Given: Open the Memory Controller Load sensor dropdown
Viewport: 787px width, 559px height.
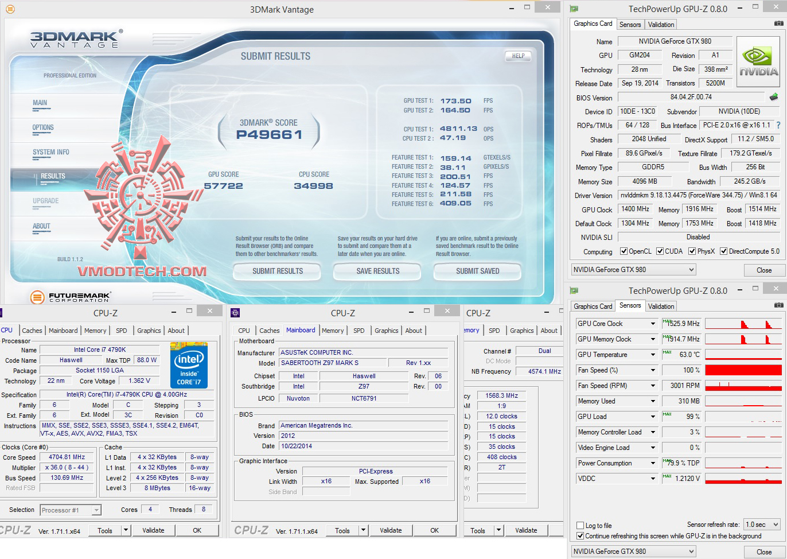Looking at the screenshot, I should point(653,432).
